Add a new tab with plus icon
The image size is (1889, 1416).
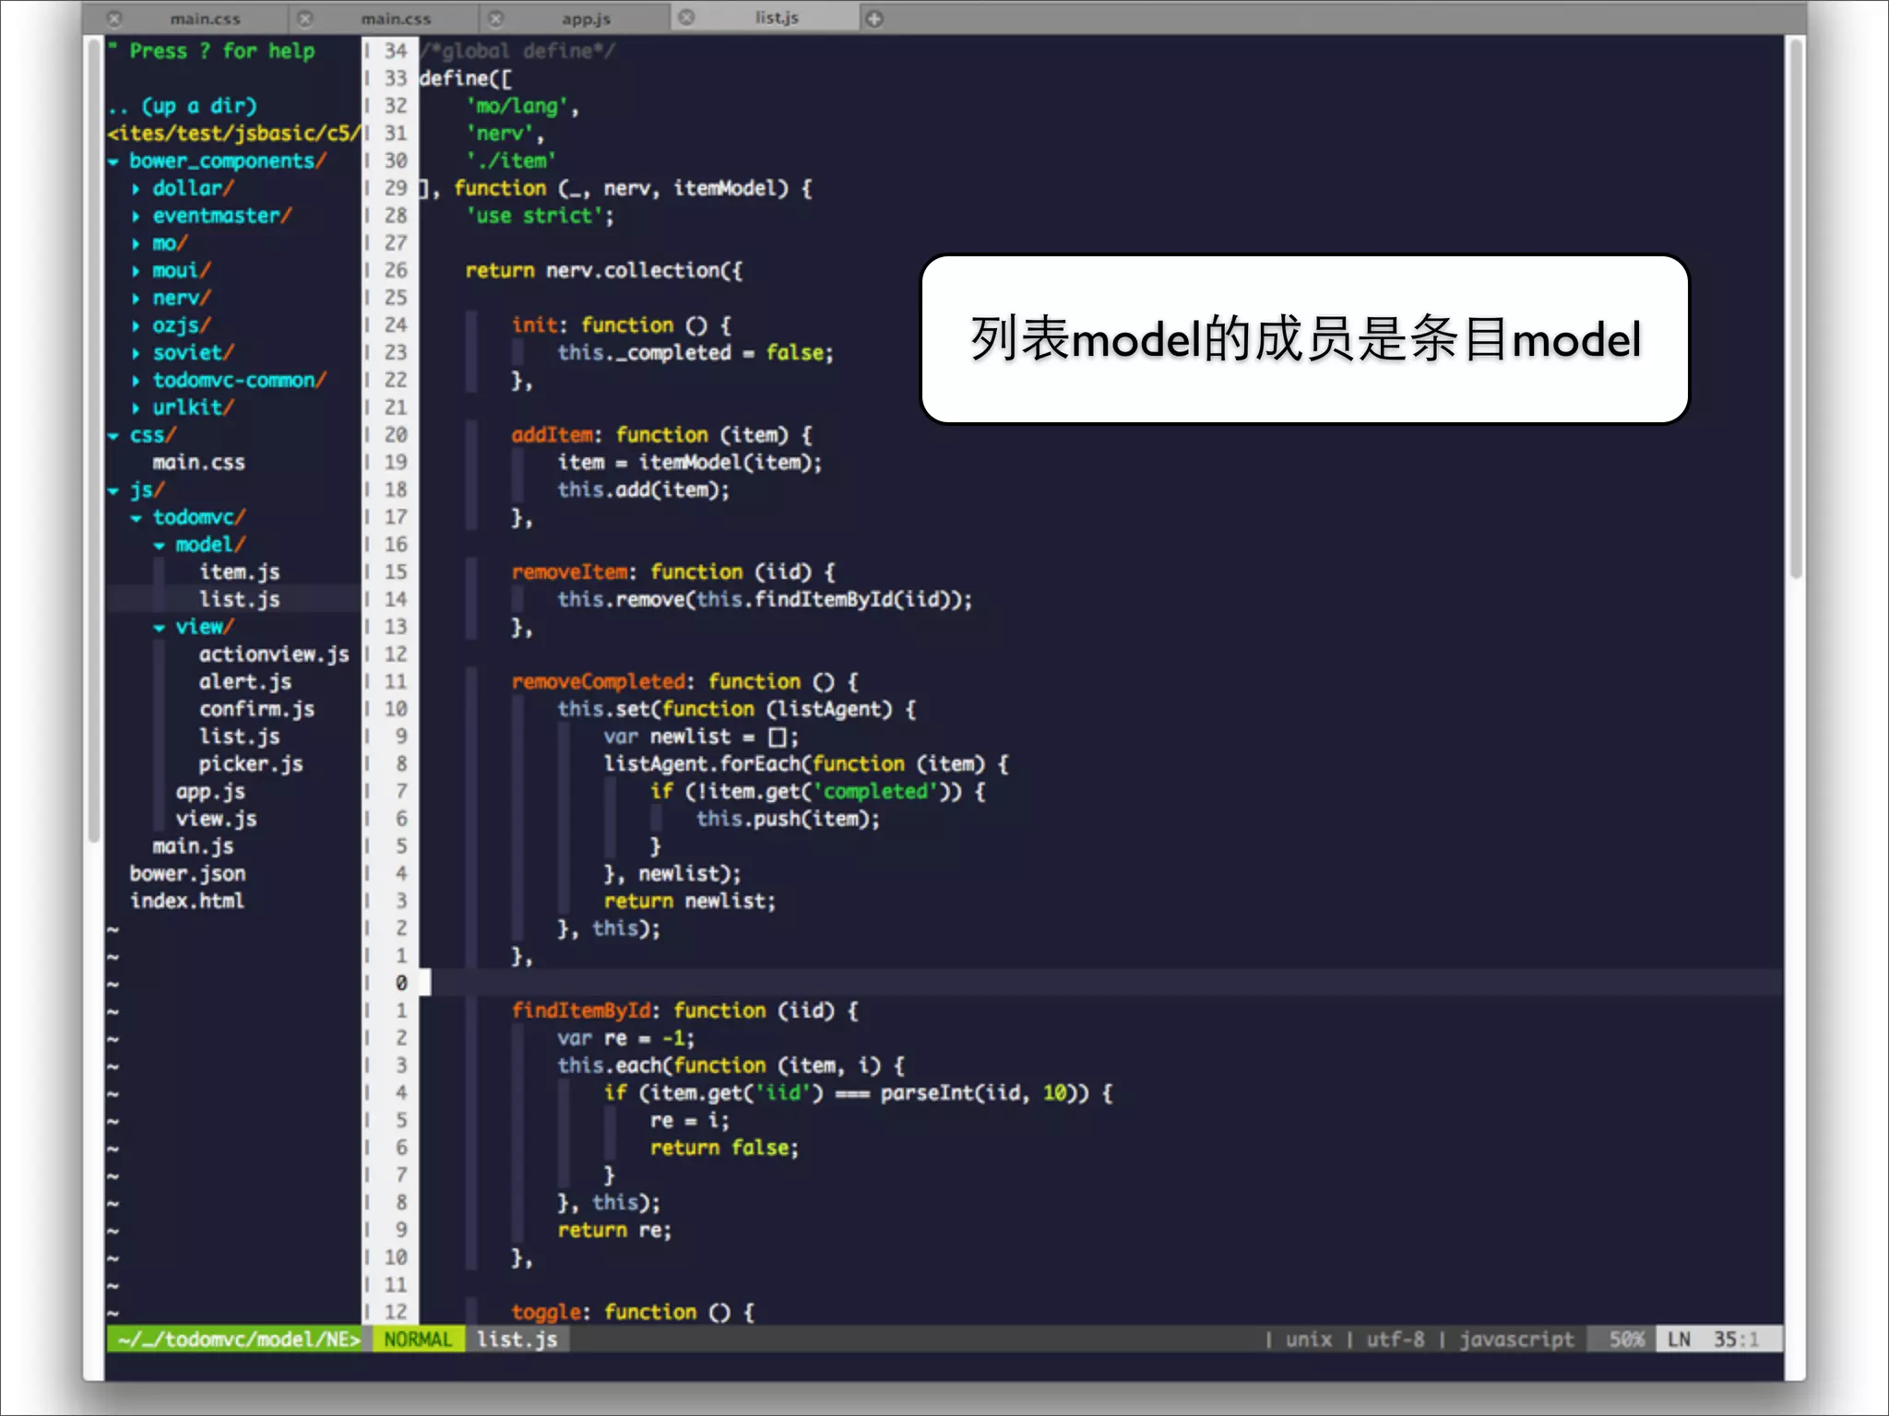pyautogui.click(x=874, y=18)
